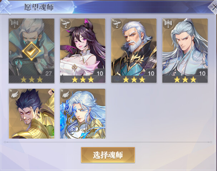The height and width of the screenshot is (171, 217).
Task: Click the golden diamond checkmark badge
Action: [x=31, y=51]
